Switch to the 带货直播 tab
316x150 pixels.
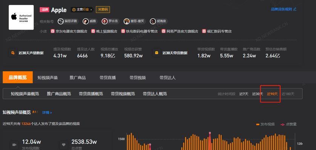(x=107, y=78)
